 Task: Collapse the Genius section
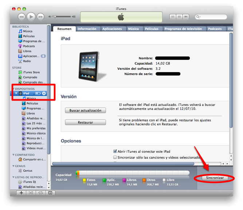coord(13,166)
